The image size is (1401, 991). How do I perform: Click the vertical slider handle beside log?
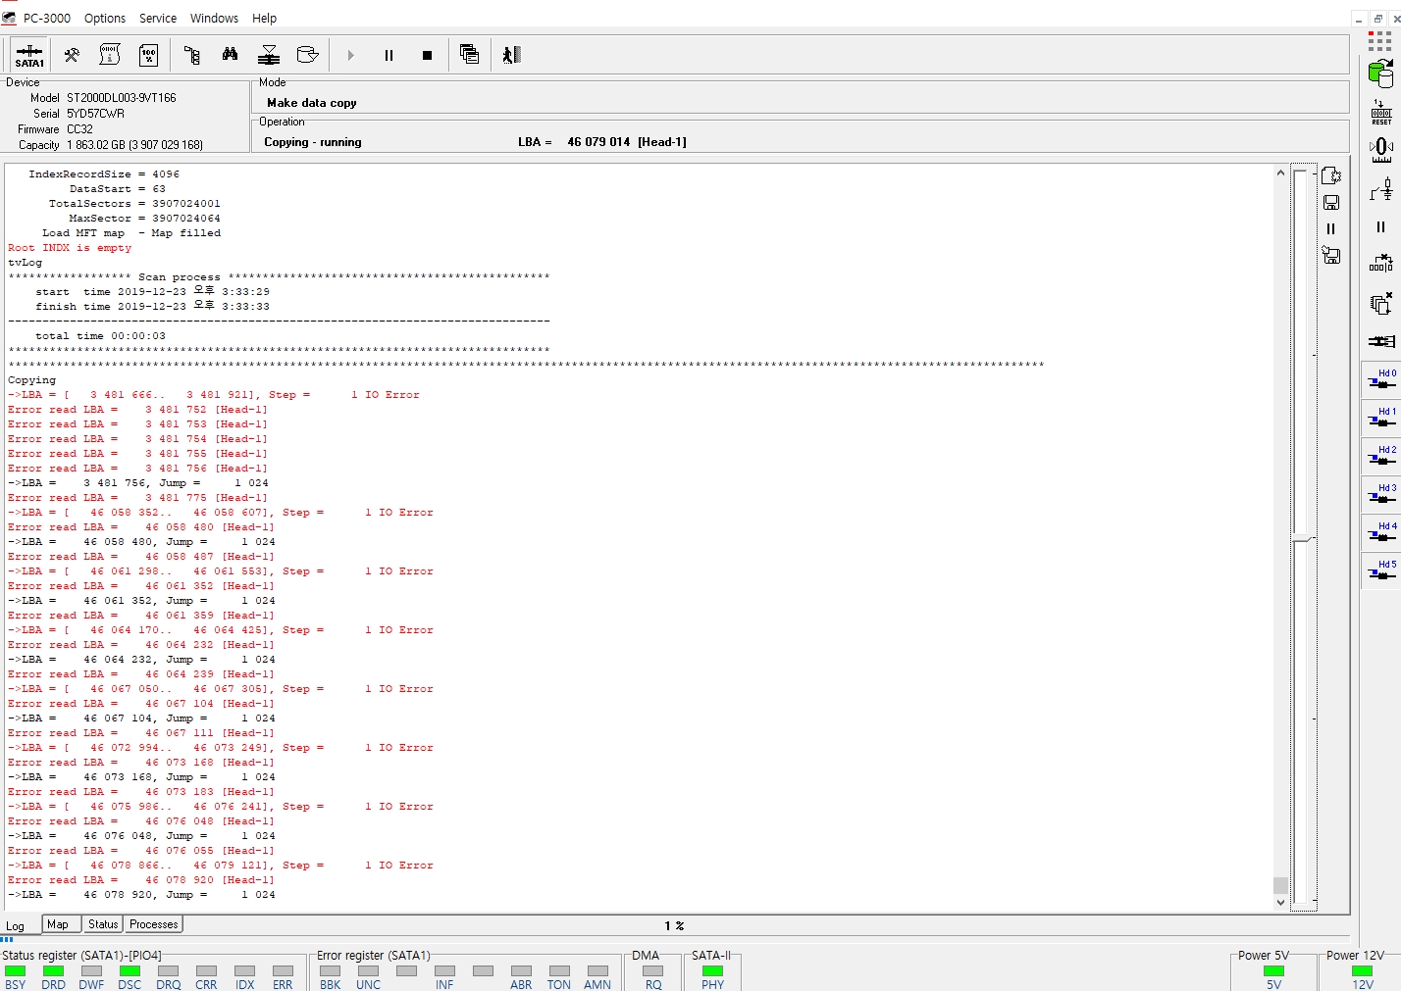tap(1304, 538)
